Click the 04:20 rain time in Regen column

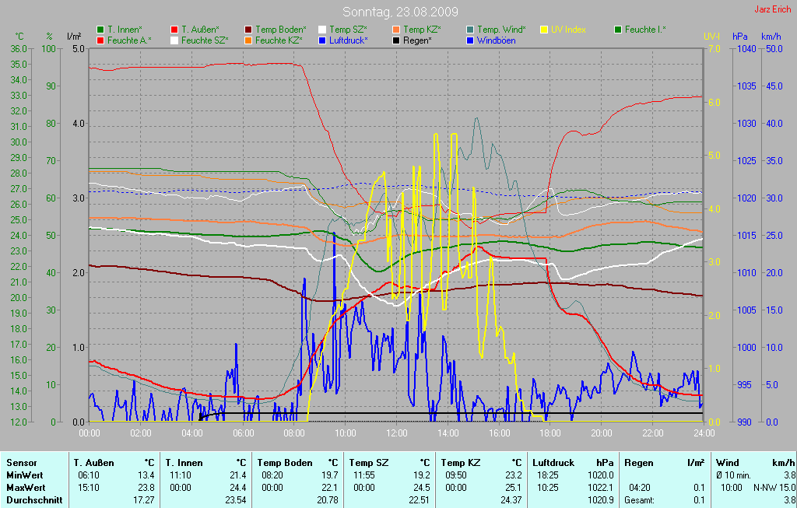tap(640, 488)
